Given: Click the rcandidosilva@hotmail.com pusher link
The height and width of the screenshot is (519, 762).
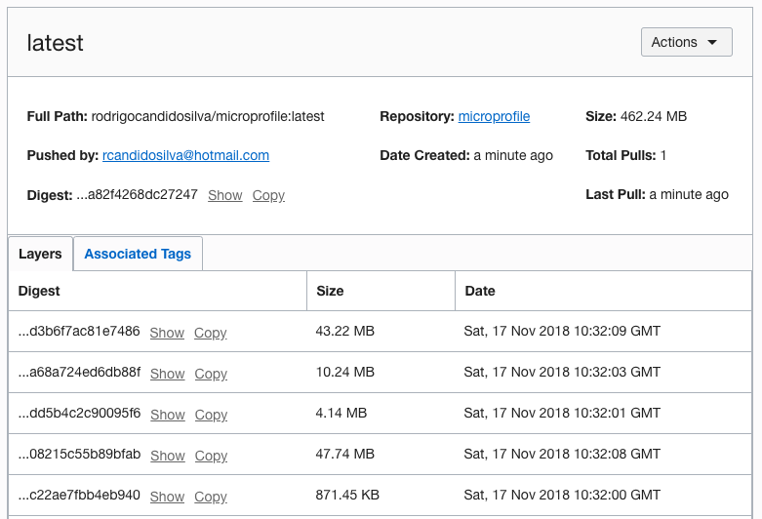Looking at the screenshot, I should [x=185, y=155].
